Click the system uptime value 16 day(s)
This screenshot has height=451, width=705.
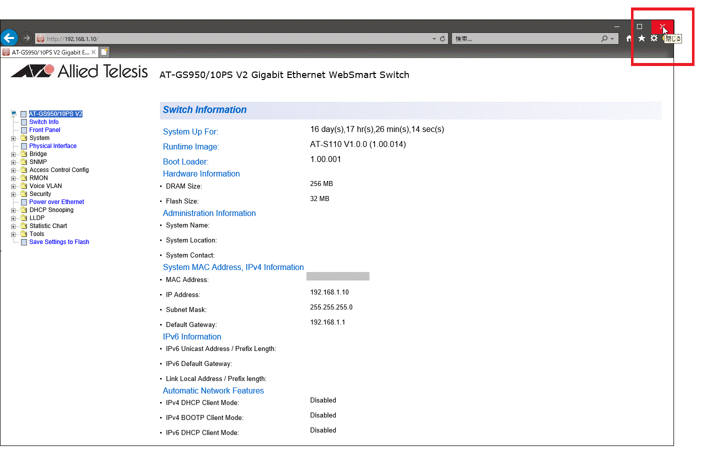[377, 129]
